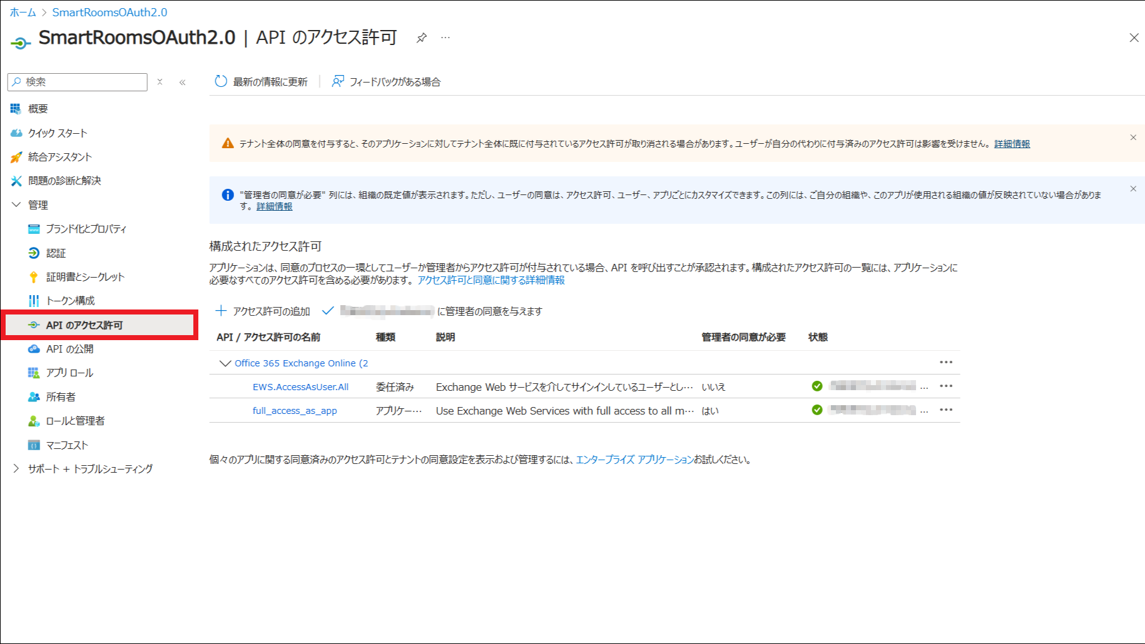Collapse the 管理 section in sidebar

tap(16, 205)
